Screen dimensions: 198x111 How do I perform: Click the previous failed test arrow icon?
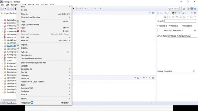click(x=173, y=17)
